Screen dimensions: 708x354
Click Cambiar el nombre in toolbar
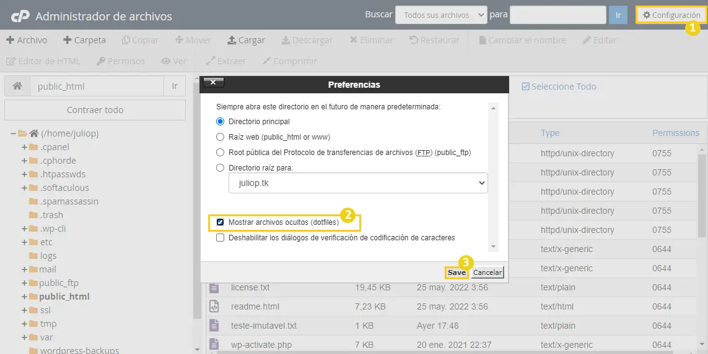(x=522, y=40)
